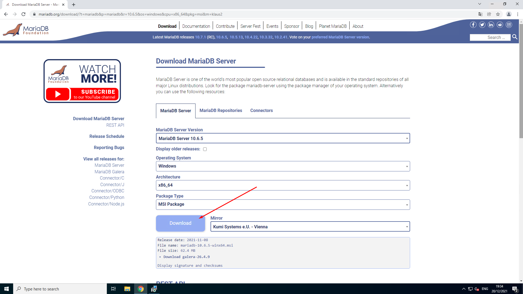Click the network tray icon
The width and height of the screenshot is (523, 294).
(x=470, y=289)
